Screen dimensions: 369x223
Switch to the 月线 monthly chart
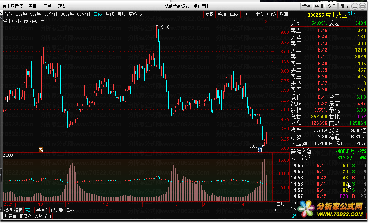[121, 14]
